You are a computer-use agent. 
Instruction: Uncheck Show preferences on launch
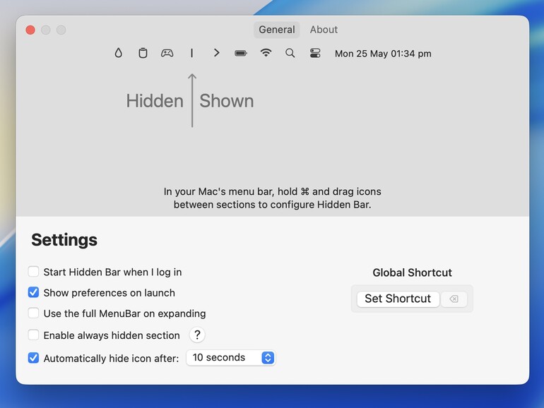tap(33, 292)
